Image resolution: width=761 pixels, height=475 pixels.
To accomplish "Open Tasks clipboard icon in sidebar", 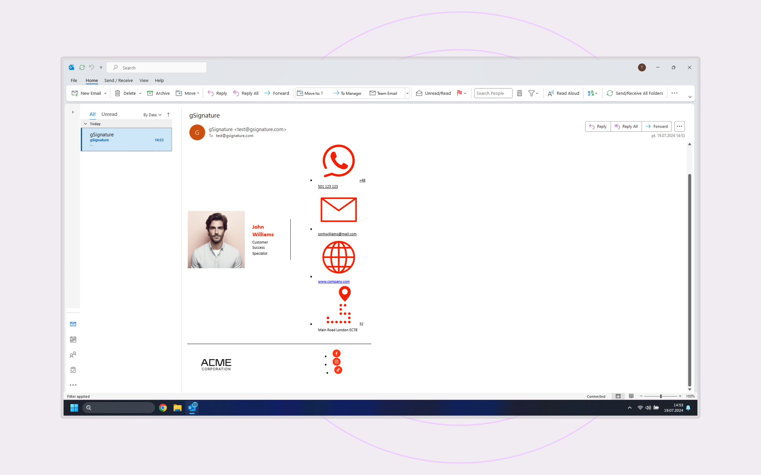I will [x=73, y=370].
